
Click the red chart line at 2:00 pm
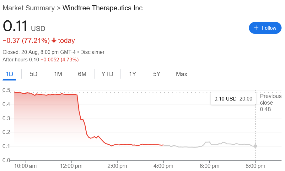pos(117,145)
